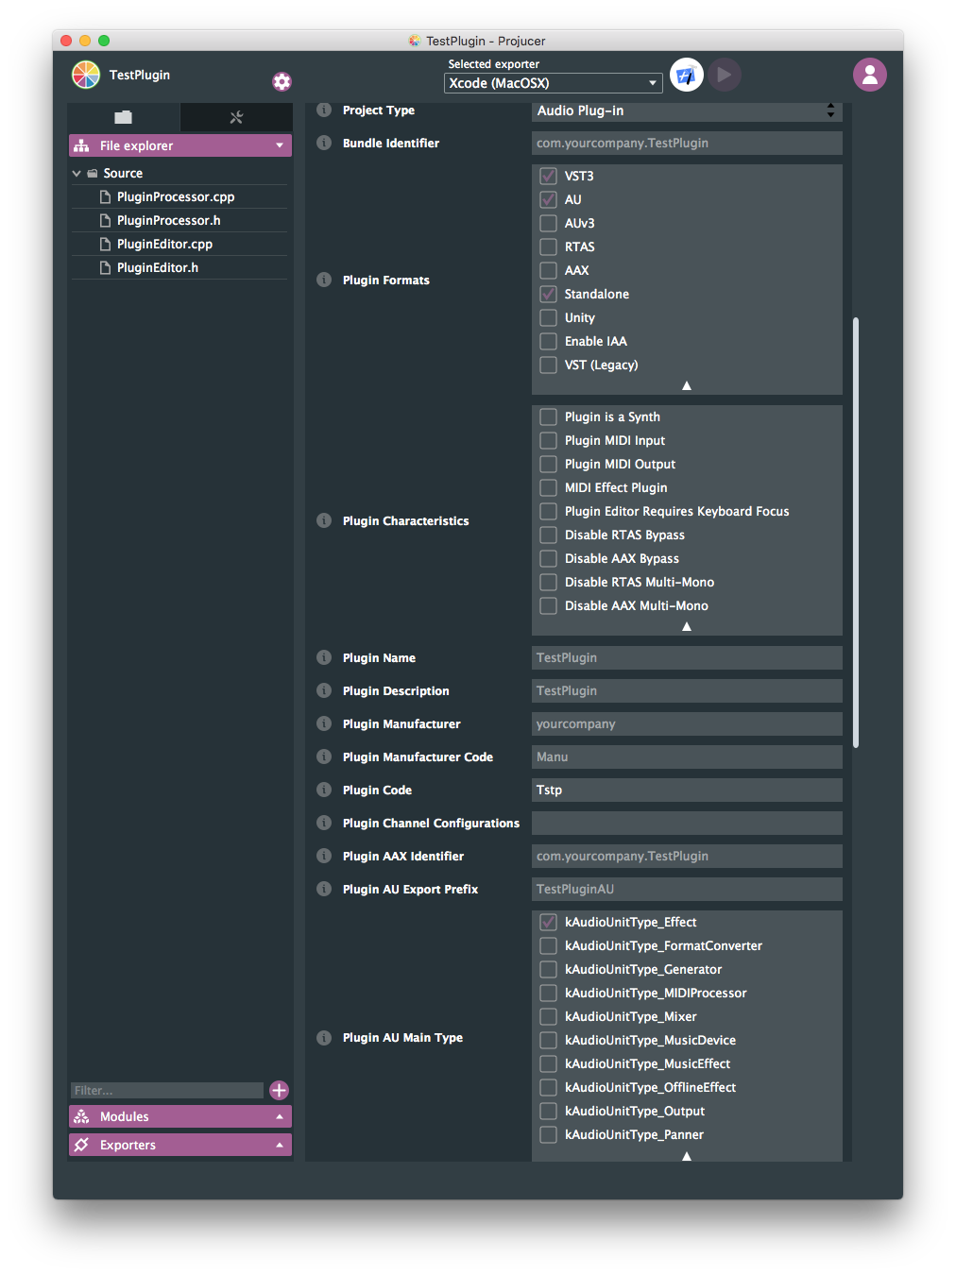The height and width of the screenshot is (1275, 956).
Task: Check Plugin MIDI Input
Action: 548,440
